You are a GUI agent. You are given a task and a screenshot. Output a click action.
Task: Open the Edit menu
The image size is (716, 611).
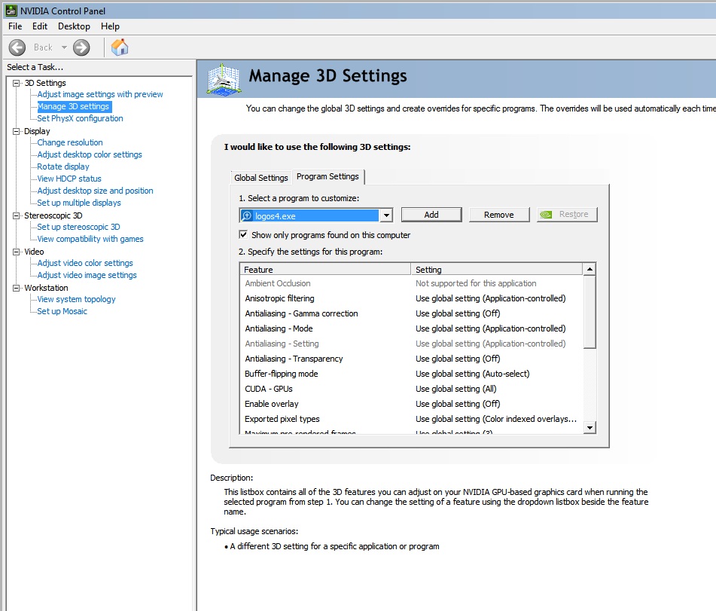[x=40, y=26]
